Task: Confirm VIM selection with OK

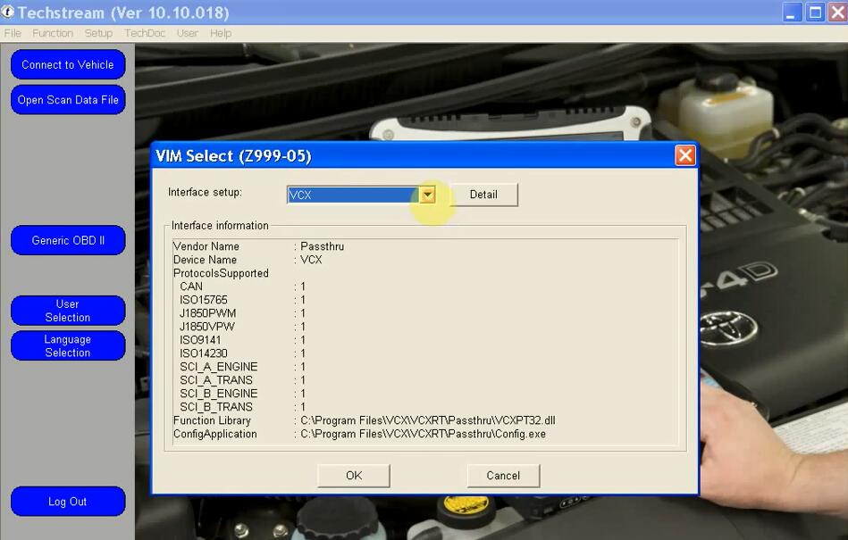Action: coord(354,476)
